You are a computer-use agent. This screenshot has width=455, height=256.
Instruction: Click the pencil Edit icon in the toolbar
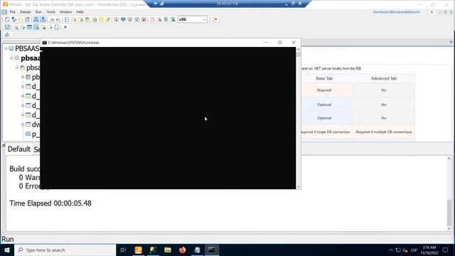point(108,19)
